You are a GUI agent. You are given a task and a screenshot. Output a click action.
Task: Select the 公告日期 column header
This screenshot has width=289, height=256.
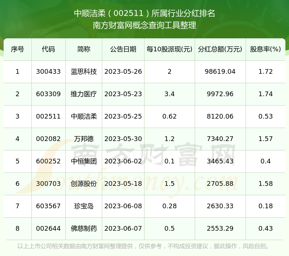[x=123, y=50]
